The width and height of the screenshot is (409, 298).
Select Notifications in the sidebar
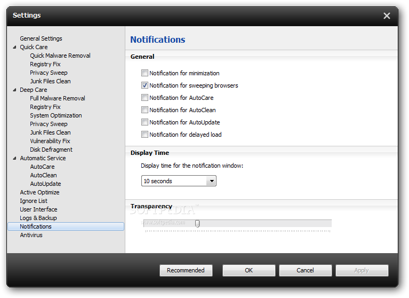(x=66, y=226)
